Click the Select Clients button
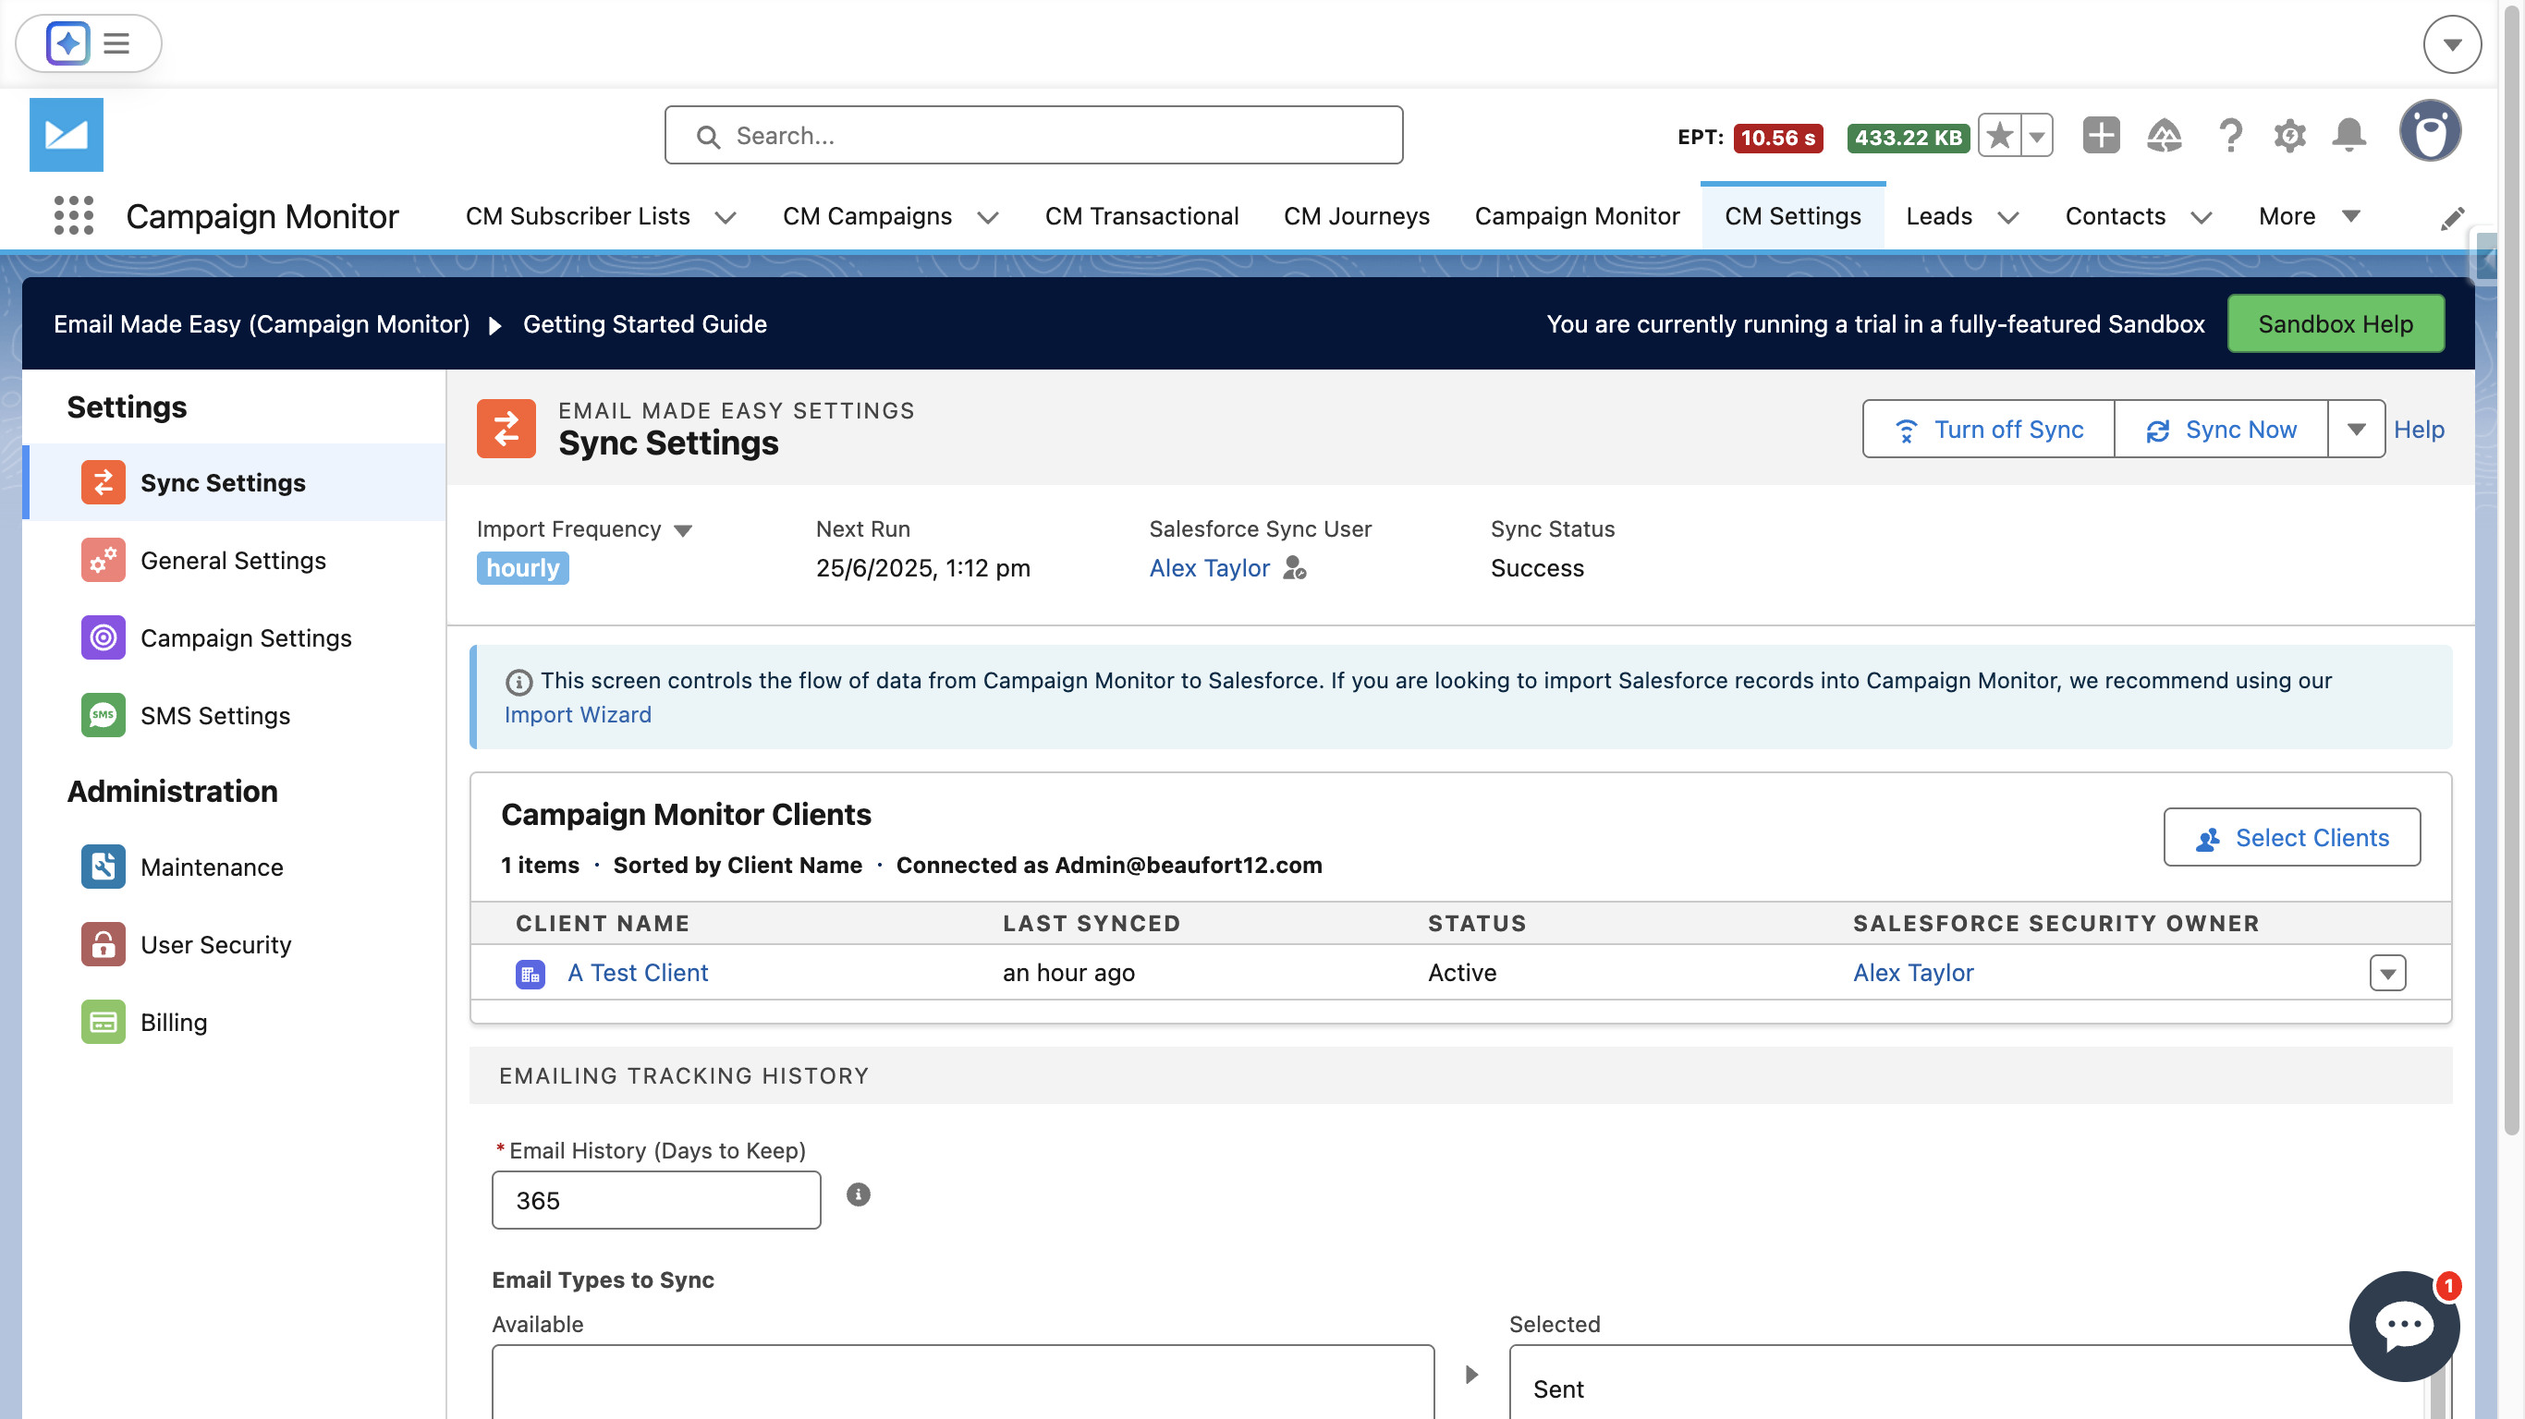 point(2291,837)
